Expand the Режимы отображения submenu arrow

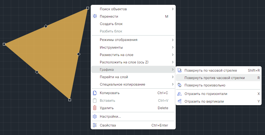pos(173,40)
